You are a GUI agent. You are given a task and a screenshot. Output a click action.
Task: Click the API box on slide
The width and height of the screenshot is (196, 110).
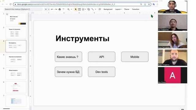pyautogui.click(x=102, y=57)
